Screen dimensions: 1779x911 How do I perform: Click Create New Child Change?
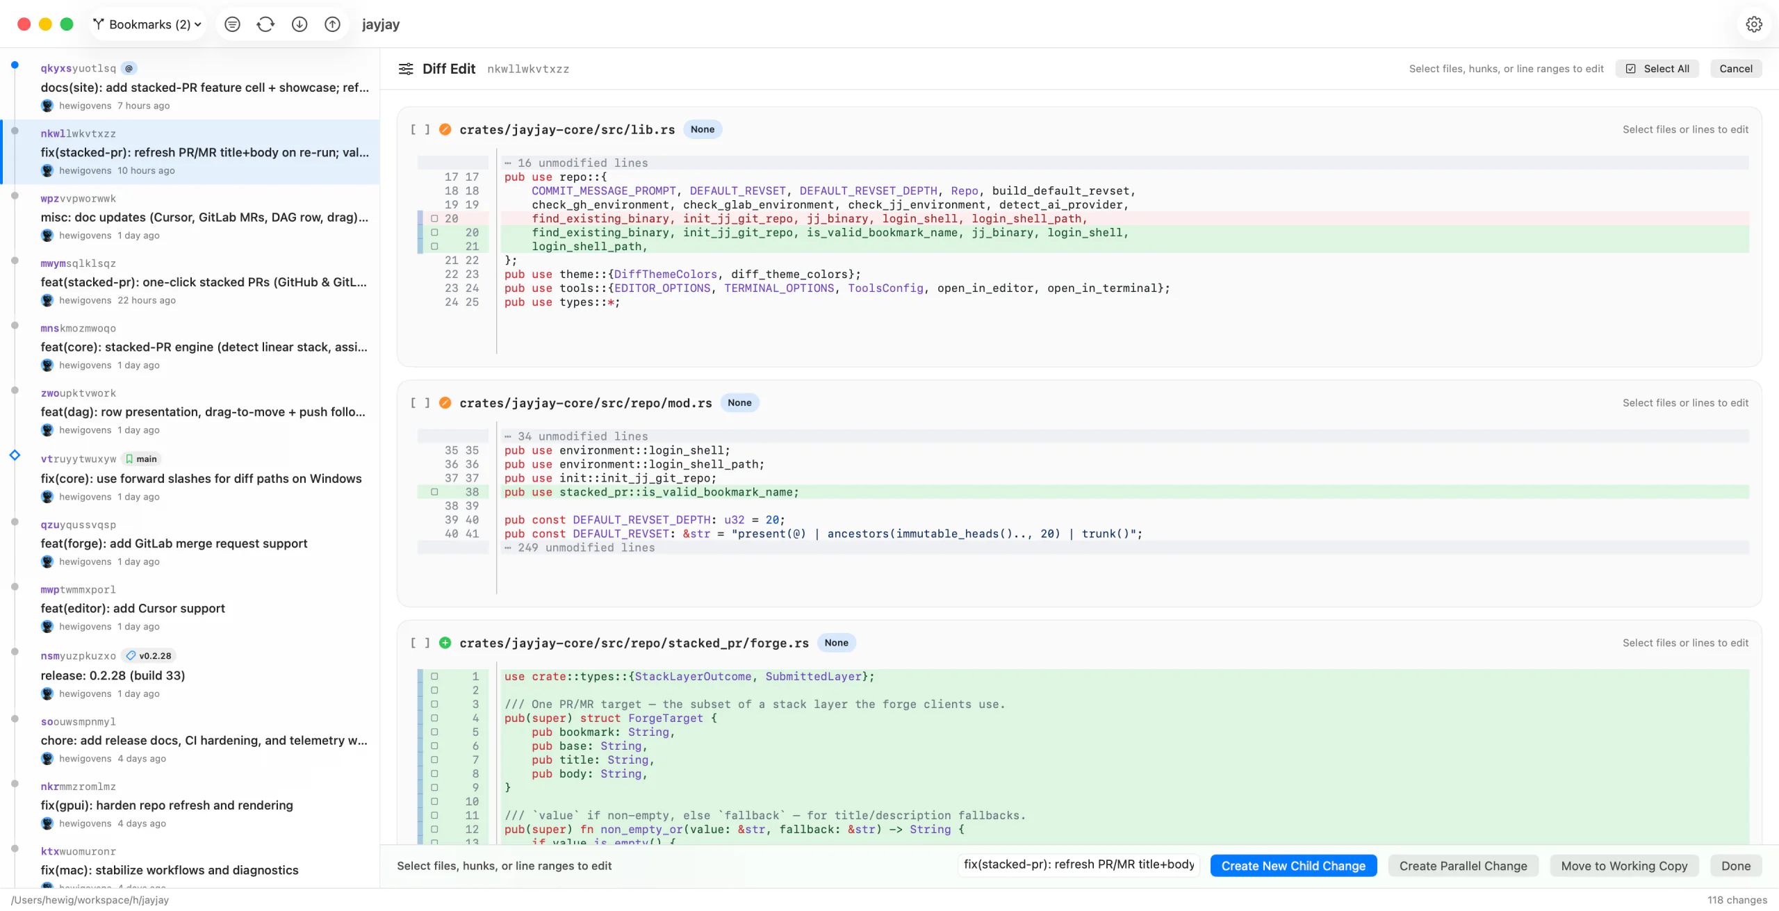click(x=1293, y=866)
